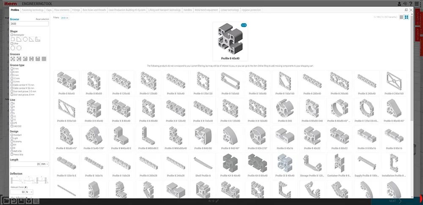Switch to grid view layout

(x=407, y=17)
